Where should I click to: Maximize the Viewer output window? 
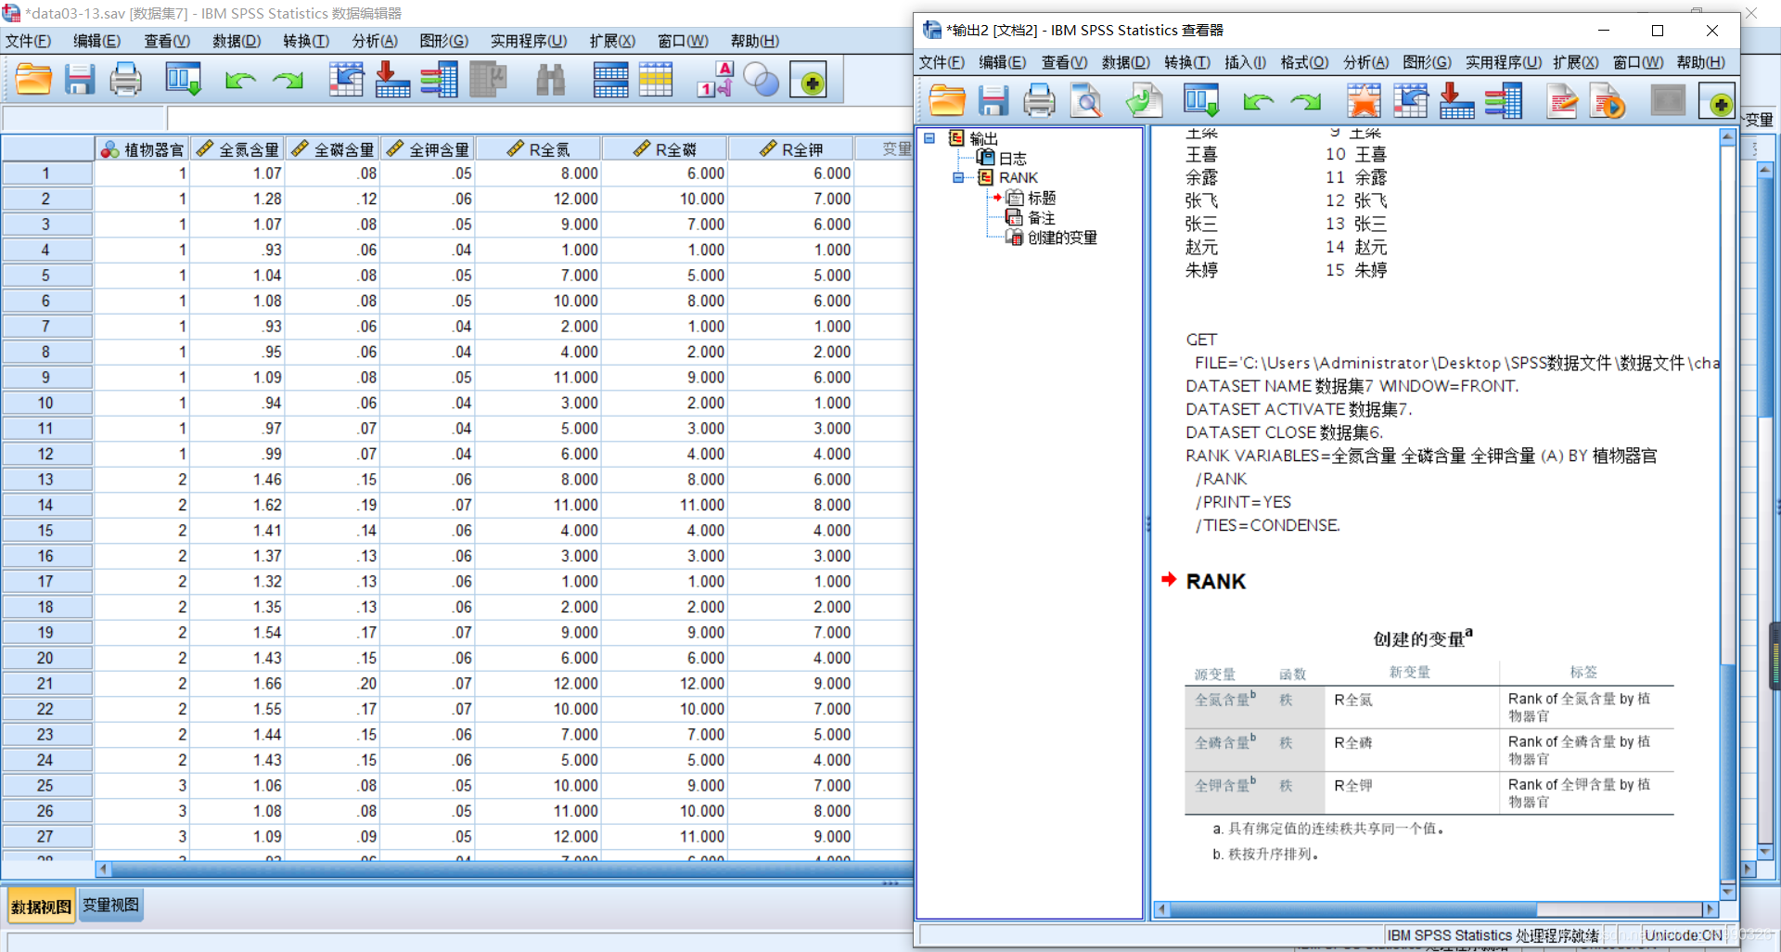click(x=1658, y=31)
